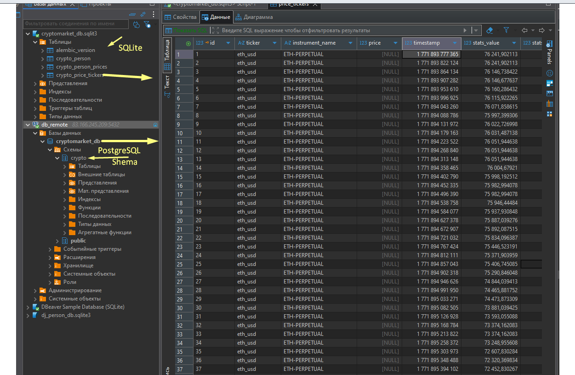Image resolution: width=575 pixels, height=375 pixels.
Task: Collapse the crypto schema node
Action: (x=57, y=157)
